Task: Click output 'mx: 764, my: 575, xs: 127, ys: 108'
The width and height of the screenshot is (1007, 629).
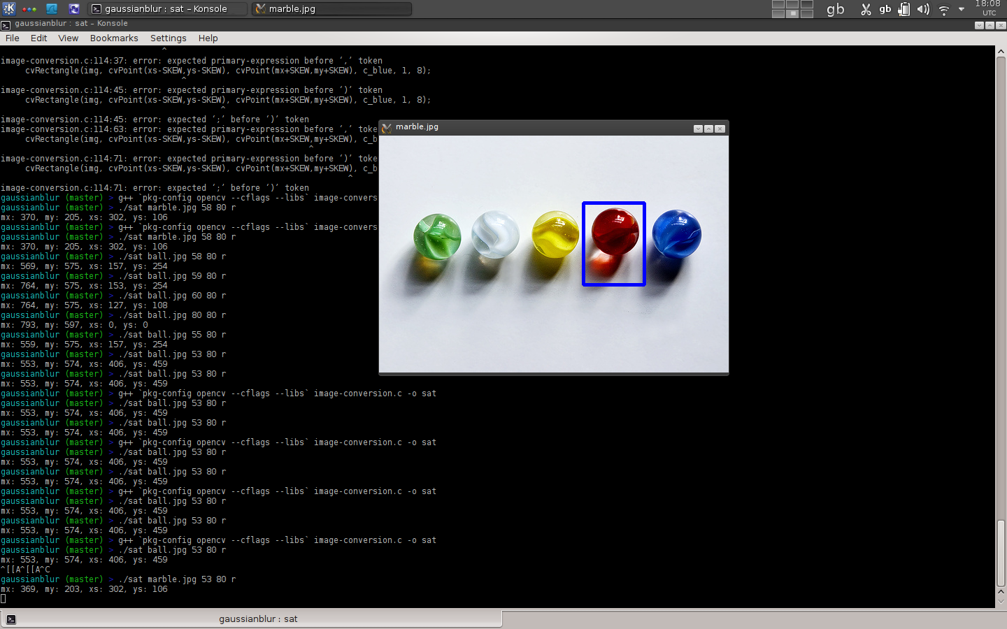Action: click(x=84, y=305)
